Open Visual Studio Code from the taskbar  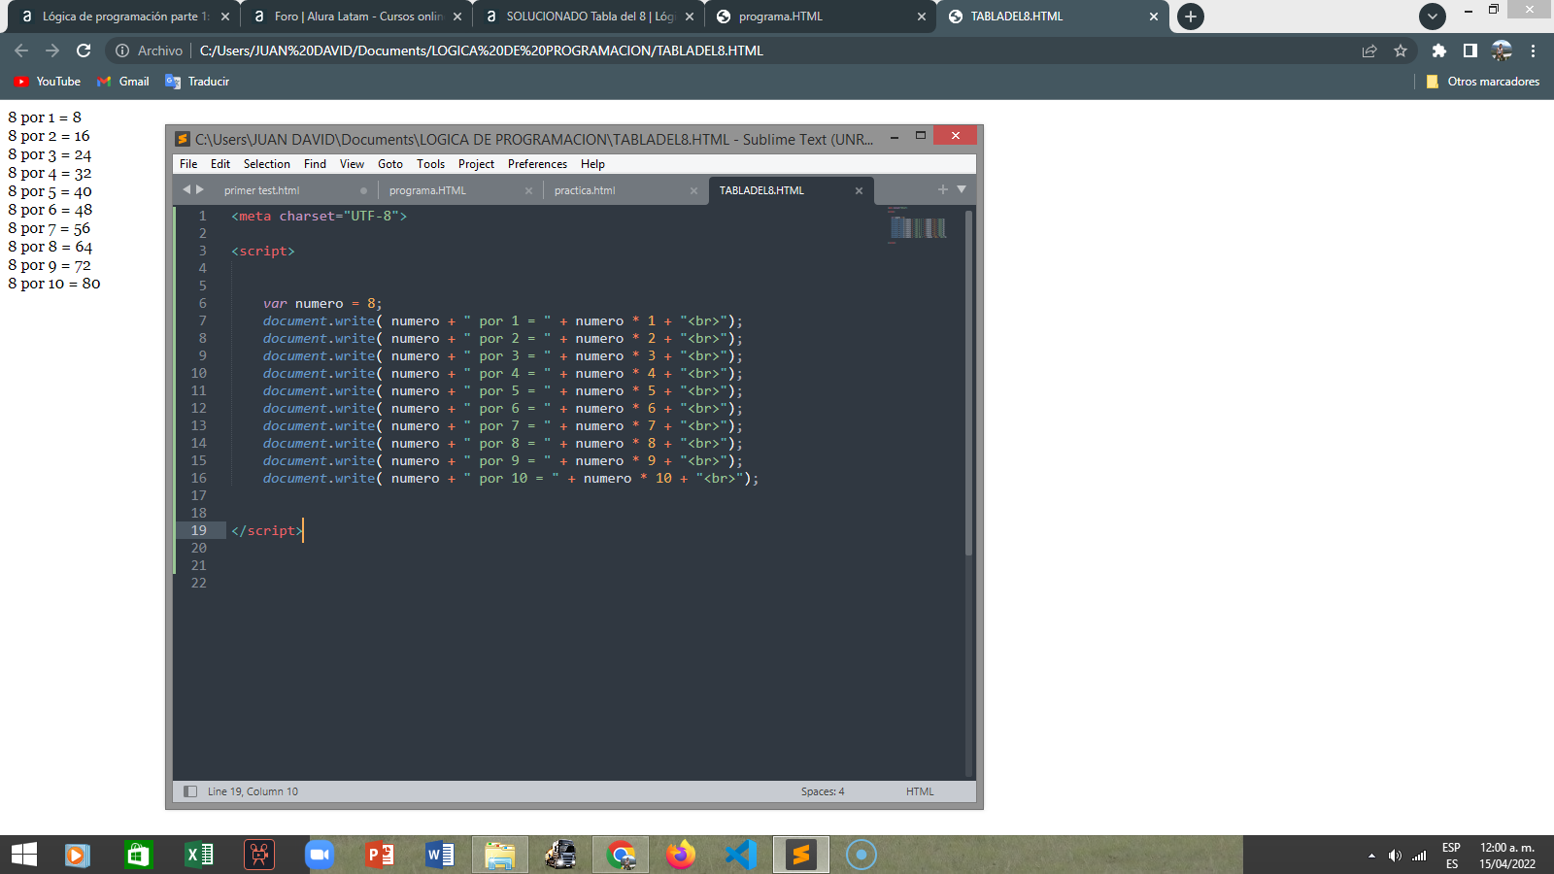click(x=741, y=855)
